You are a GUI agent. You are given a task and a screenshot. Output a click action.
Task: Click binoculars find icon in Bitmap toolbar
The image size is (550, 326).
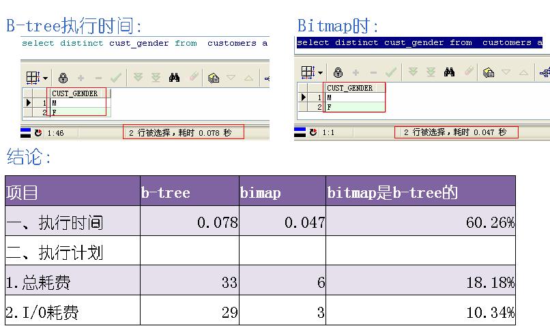[x=449, y=72]
